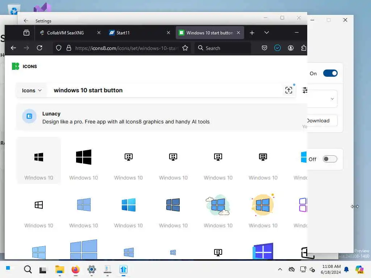Reload the current page in Firefox
The image size is (371, 278).
coord(39,48)
